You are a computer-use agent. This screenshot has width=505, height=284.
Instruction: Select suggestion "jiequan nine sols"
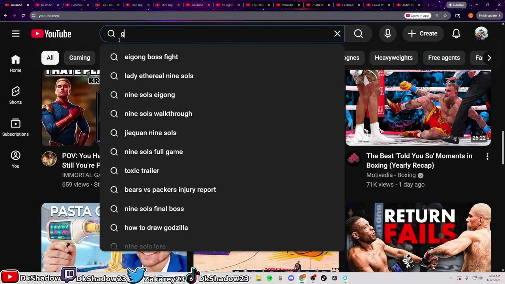point(222,133)
